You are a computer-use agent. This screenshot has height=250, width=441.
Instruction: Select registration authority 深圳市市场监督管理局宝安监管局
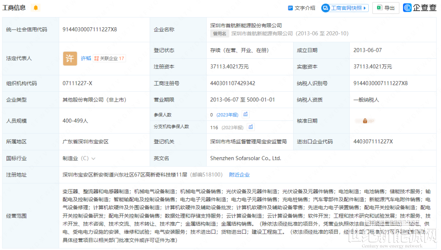pyautogui.click(x=249, y=142)
